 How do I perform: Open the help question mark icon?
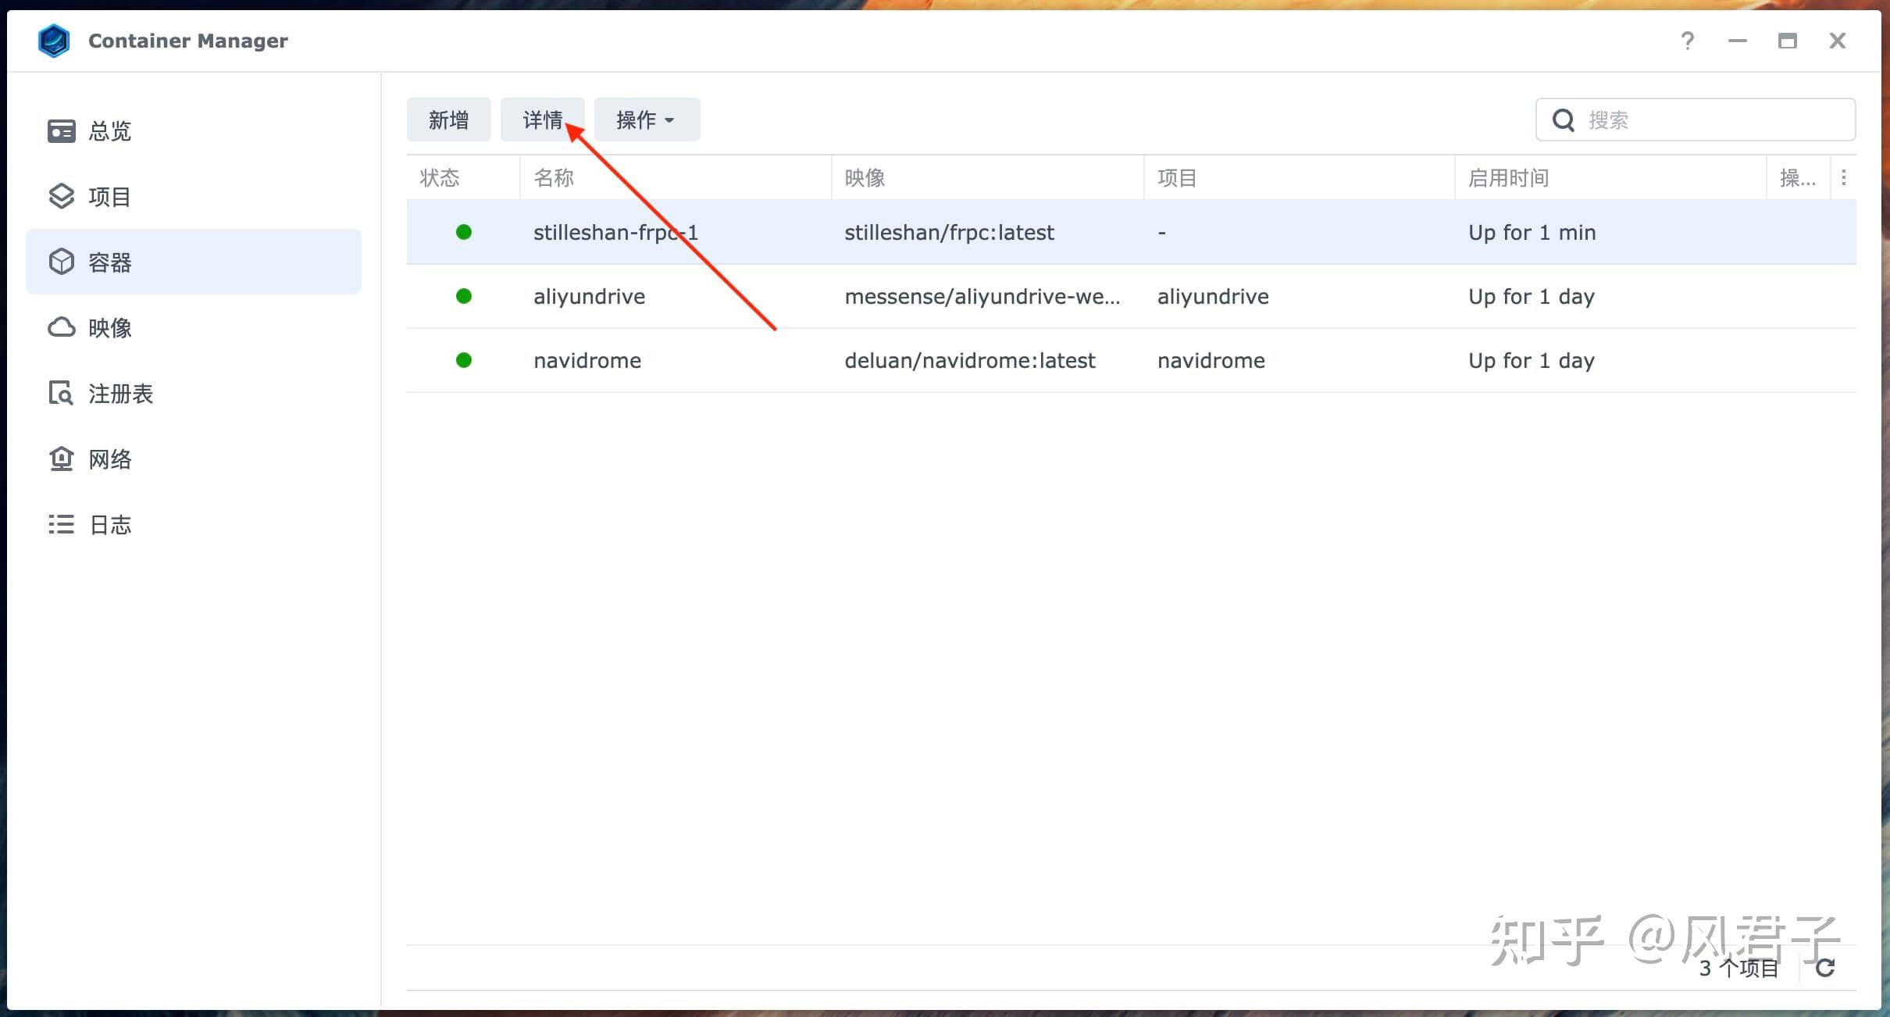tap(1687, 41)
